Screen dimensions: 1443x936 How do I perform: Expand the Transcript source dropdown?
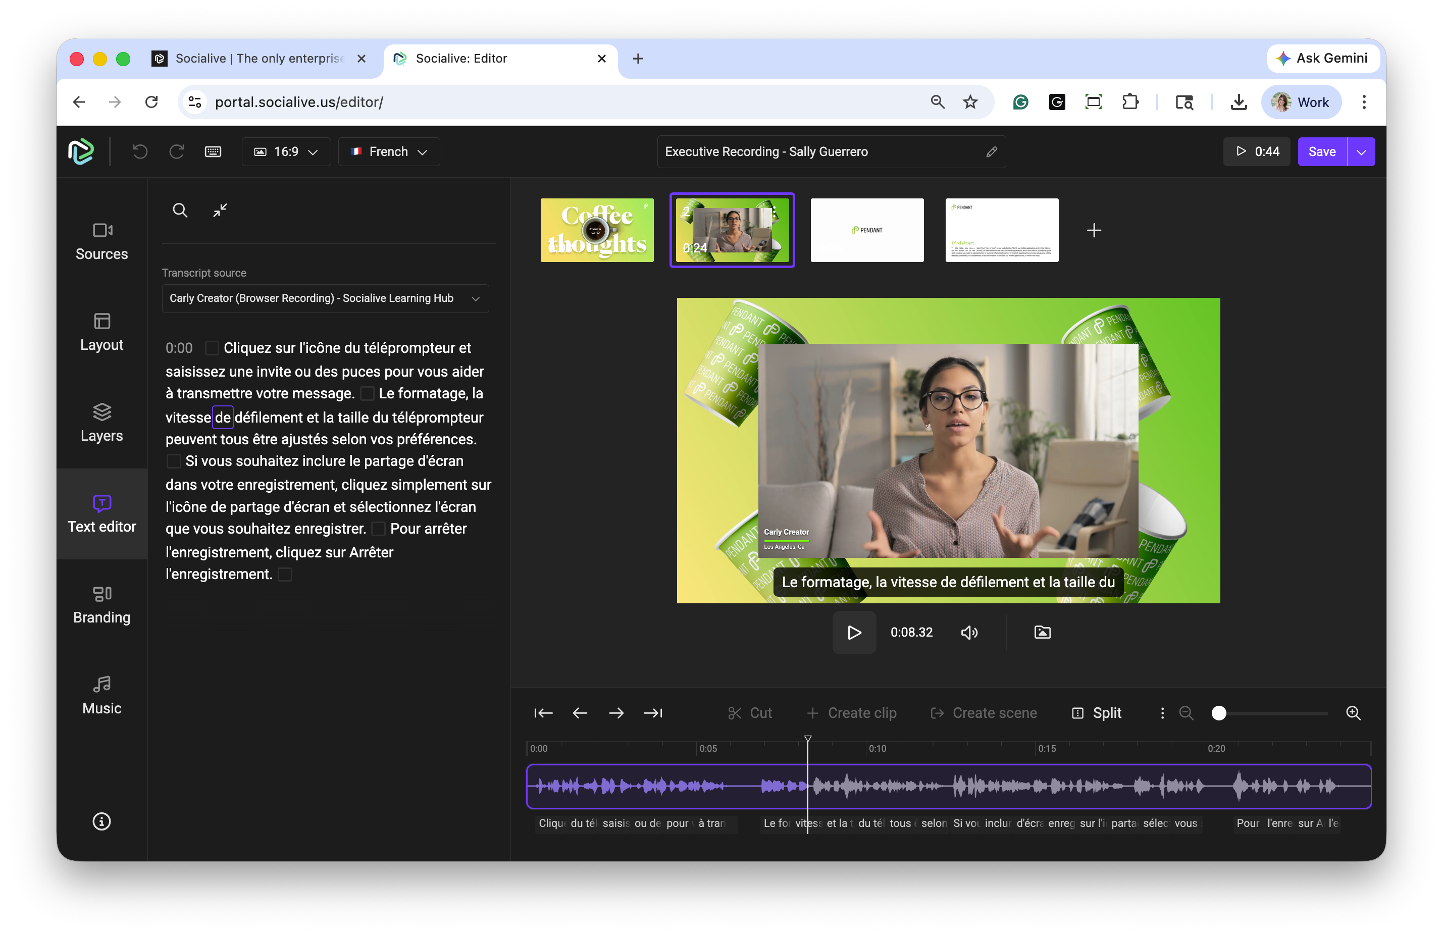point(325,298)
